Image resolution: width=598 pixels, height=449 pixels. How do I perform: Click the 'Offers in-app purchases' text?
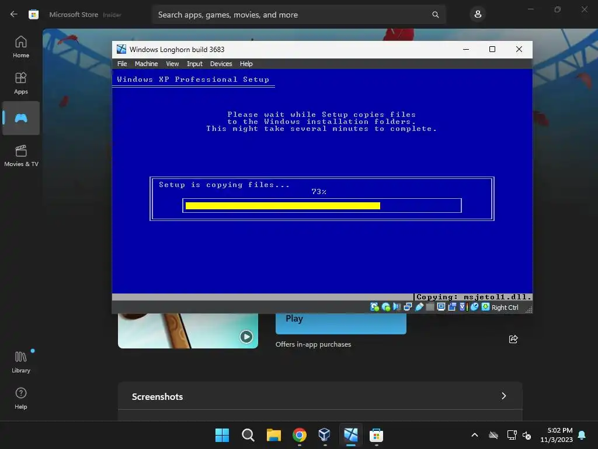click(x=313, y=344)
